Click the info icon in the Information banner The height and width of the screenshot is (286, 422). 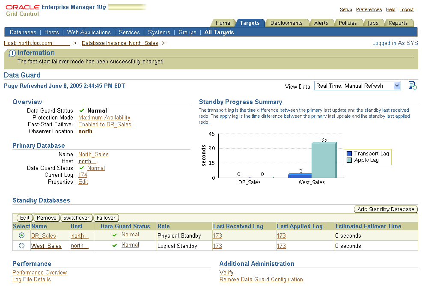[12, 53]
